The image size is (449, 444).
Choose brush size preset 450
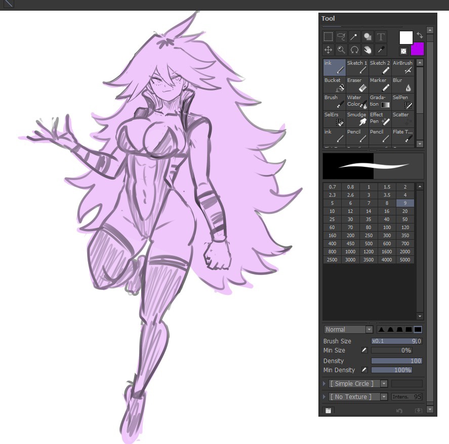tap(350, 243)
